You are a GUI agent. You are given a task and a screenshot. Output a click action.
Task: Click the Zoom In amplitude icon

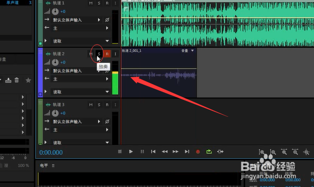point(262,152)
